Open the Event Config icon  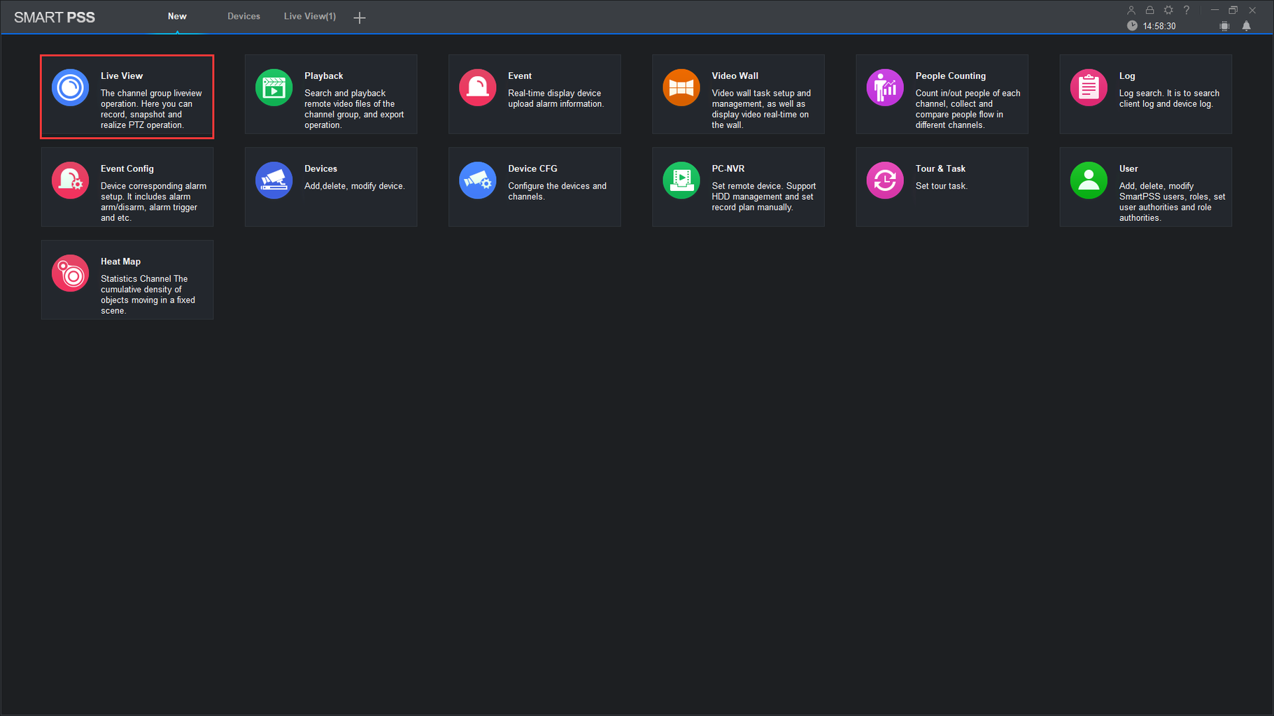[70, 180]
